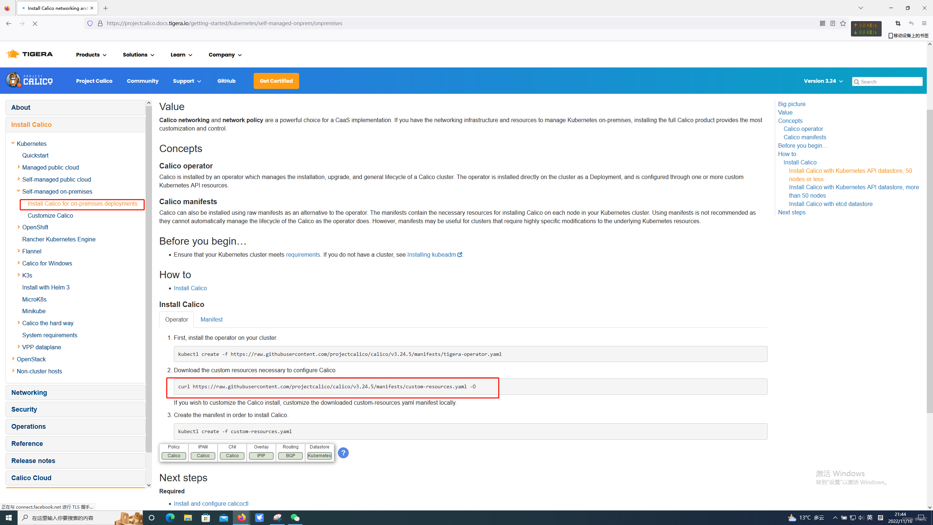
Task: Click the Get Certified button
Action: (x=276, y=81)
